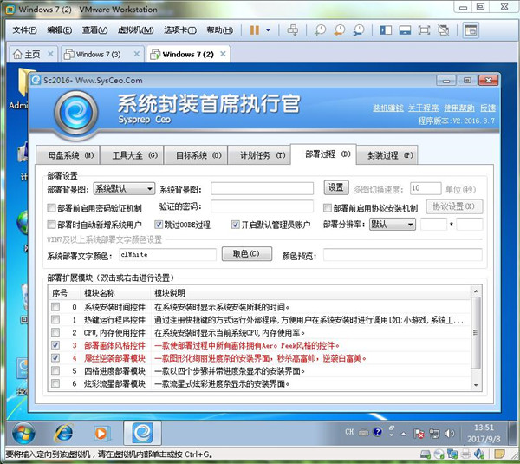Open VMware 编辑(E) menu
Screen dimensions: 520x464
point(59,30)
